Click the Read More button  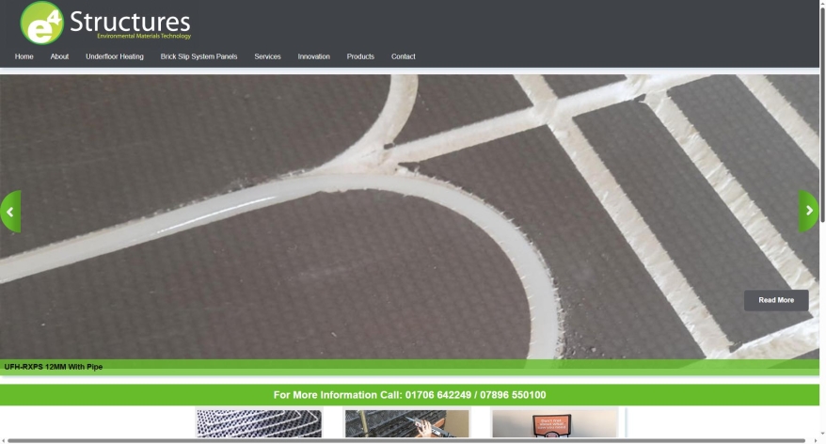click(x=776, y=300)
